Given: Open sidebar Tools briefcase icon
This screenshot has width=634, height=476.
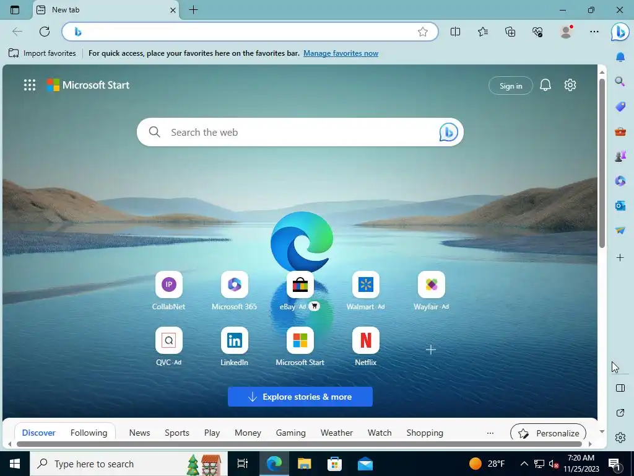Looking at the screenshot, I should tap(620, 131).
